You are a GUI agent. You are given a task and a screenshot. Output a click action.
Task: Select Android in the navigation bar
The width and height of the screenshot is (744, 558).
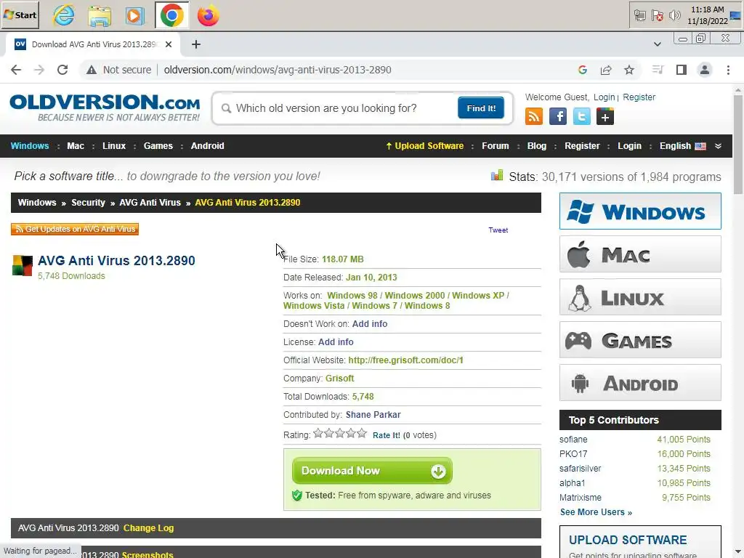[x=207, y=146]
